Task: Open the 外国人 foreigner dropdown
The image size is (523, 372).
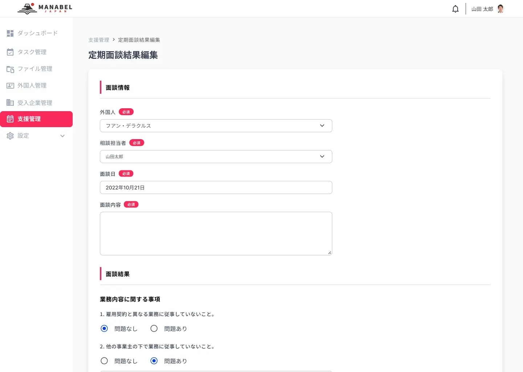Action: pos(216,126)
